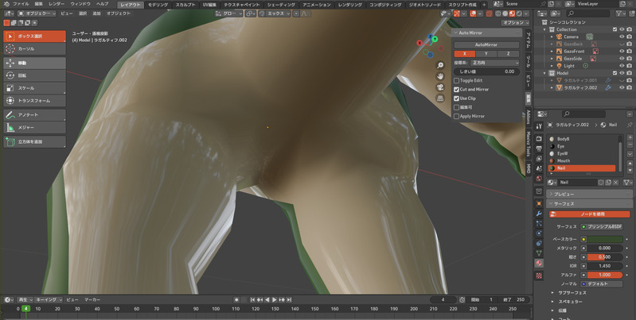Select the 回転 (Rotate) tool
This screenshot has width=636, height=320.
click(34, 75)
